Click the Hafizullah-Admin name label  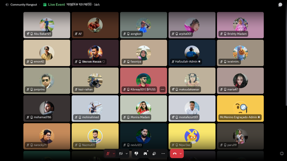pos(186,62)
